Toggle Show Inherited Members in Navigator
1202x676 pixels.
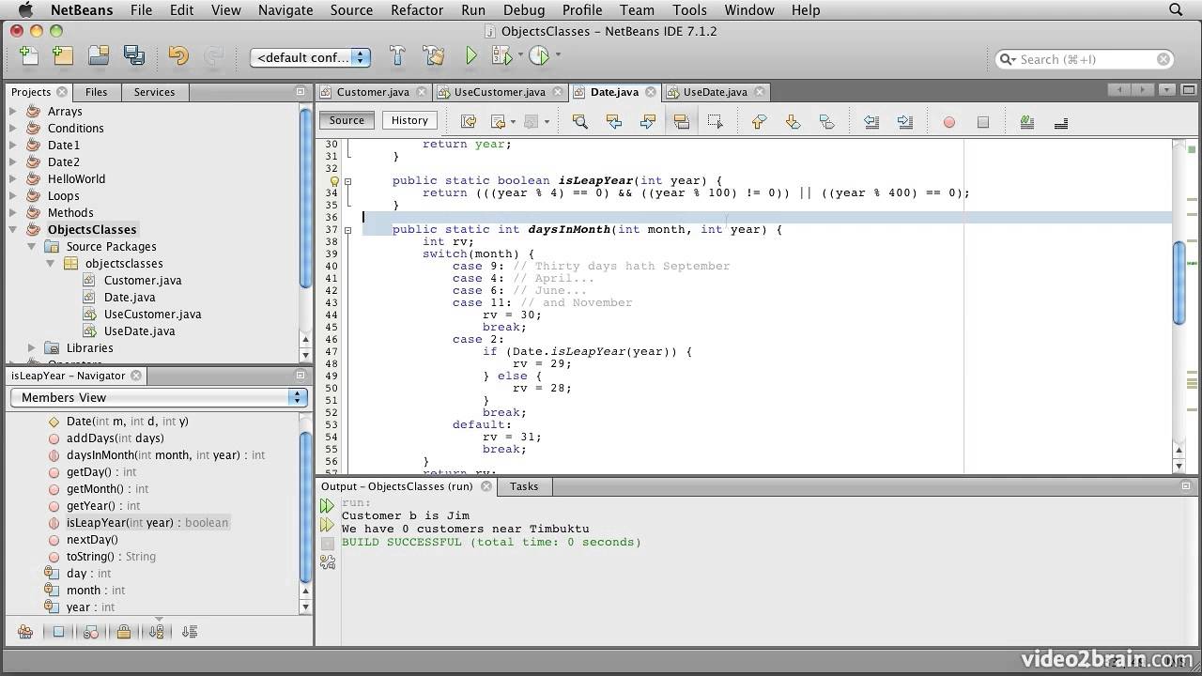[25, 632]
